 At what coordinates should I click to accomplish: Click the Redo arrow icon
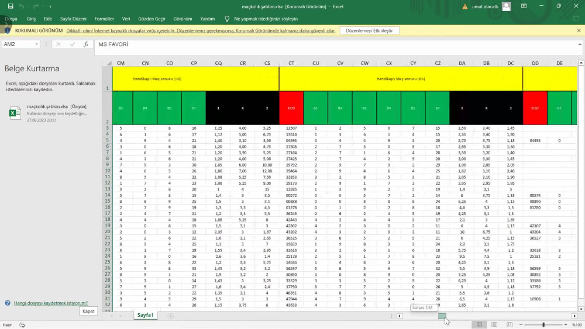[36, 6]
